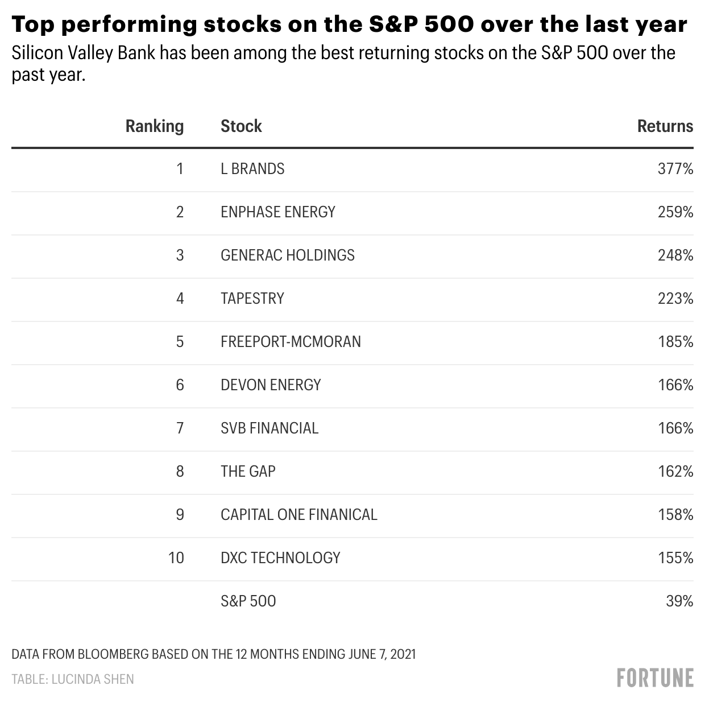Click the Returns column header

click(665, 126)
